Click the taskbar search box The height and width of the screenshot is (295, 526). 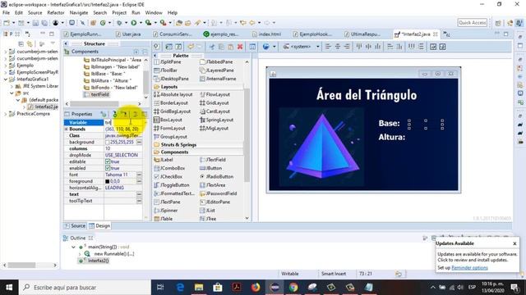[85, 288]
